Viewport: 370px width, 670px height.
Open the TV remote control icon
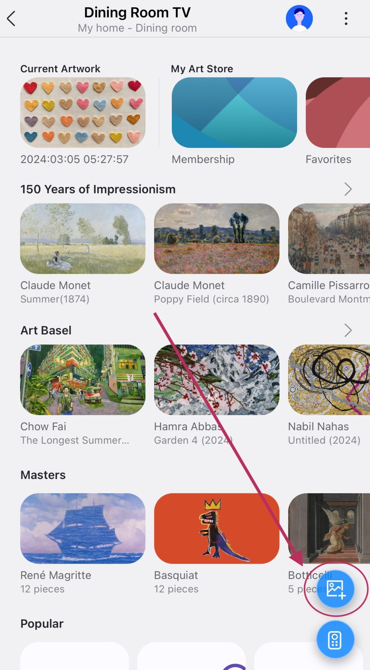[x=335, y=640]
